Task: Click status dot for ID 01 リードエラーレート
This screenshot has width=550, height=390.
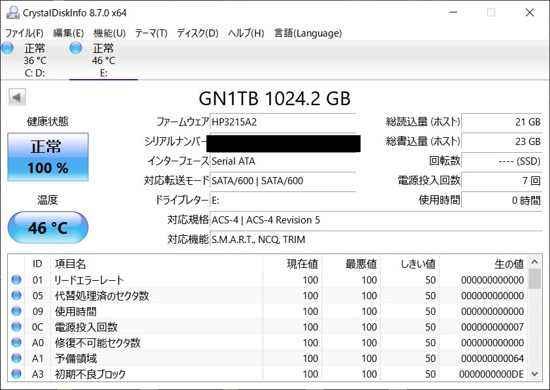Action: (16, 280)
